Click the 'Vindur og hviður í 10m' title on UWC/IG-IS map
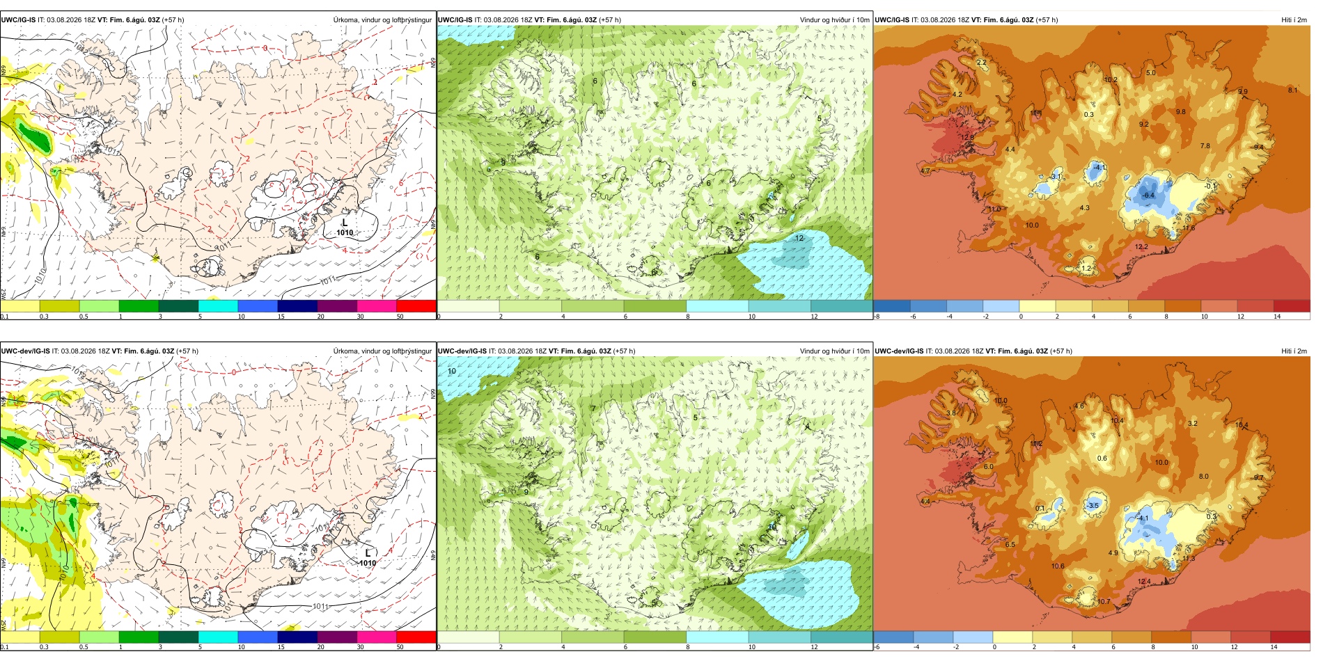The height and width of the screenshot is (661, 1323). tap(834, 20)
